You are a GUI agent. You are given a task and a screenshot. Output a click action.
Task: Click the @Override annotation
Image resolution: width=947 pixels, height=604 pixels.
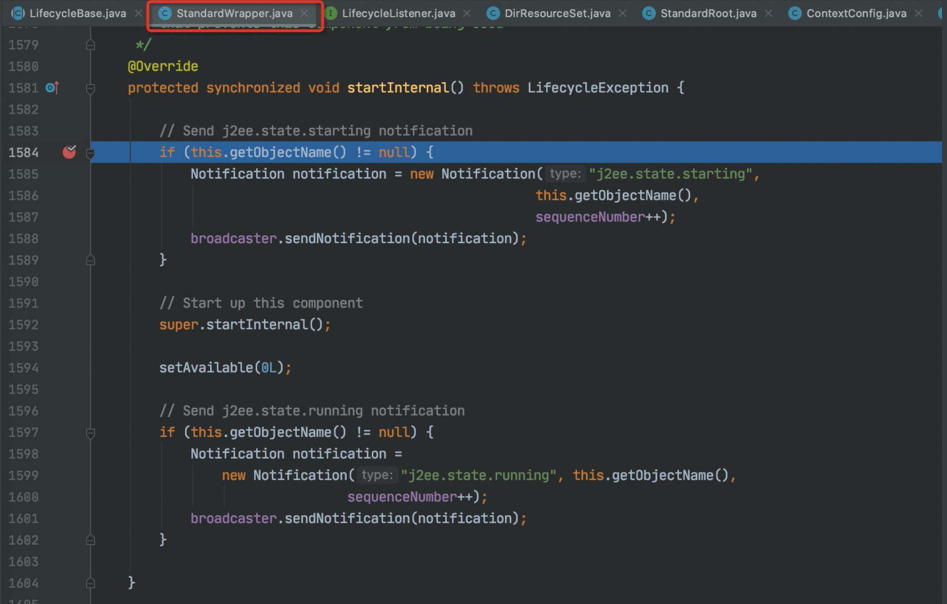(163, 66)
